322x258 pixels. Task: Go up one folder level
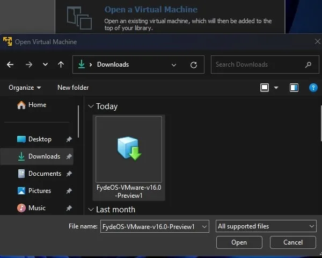coord(61,64)
